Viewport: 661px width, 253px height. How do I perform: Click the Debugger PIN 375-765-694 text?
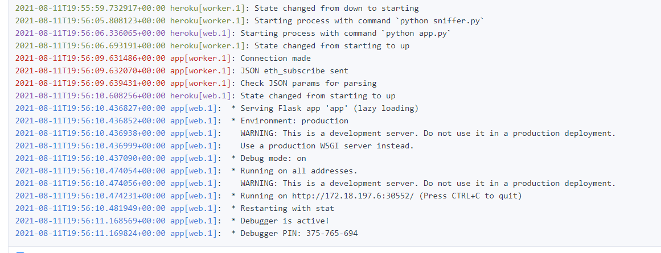tap(299, 234)
